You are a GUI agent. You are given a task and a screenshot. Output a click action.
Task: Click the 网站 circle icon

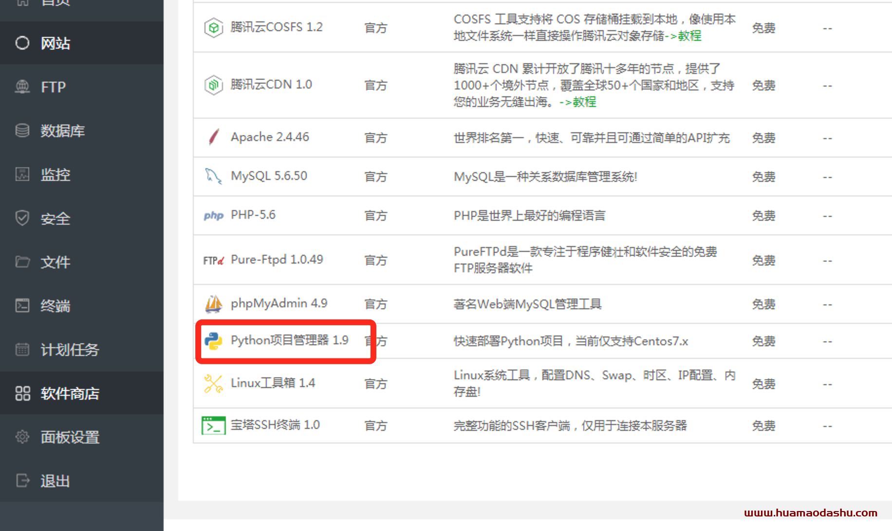22,43
